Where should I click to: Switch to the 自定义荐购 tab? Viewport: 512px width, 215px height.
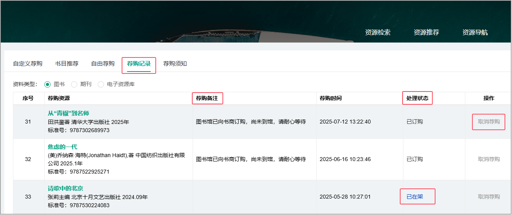click(x=27, y=64)
